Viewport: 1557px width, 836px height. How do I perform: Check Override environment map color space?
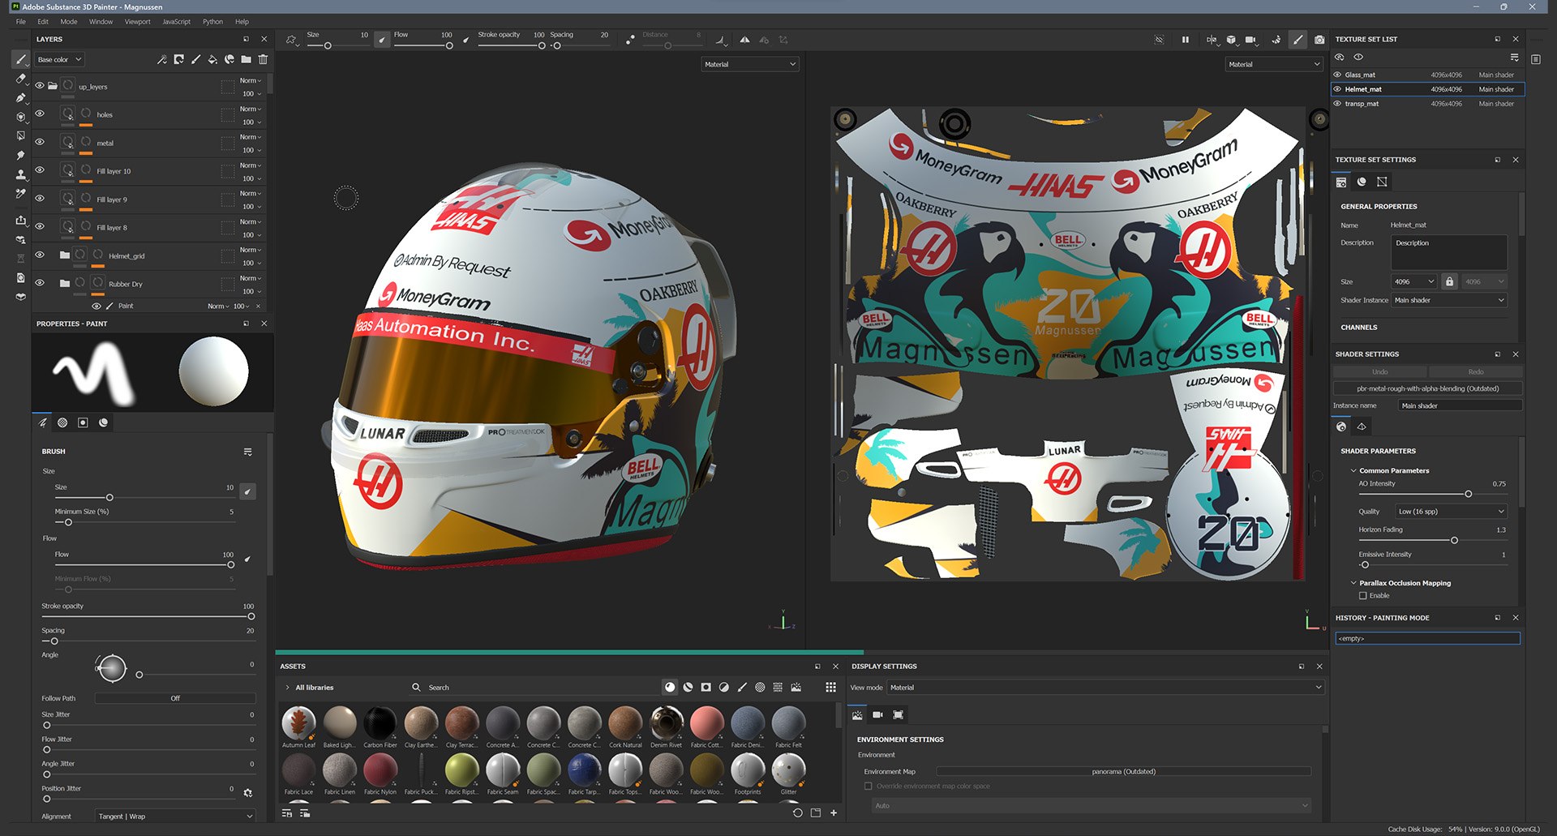pyautogui.click(x=869, y=786)
